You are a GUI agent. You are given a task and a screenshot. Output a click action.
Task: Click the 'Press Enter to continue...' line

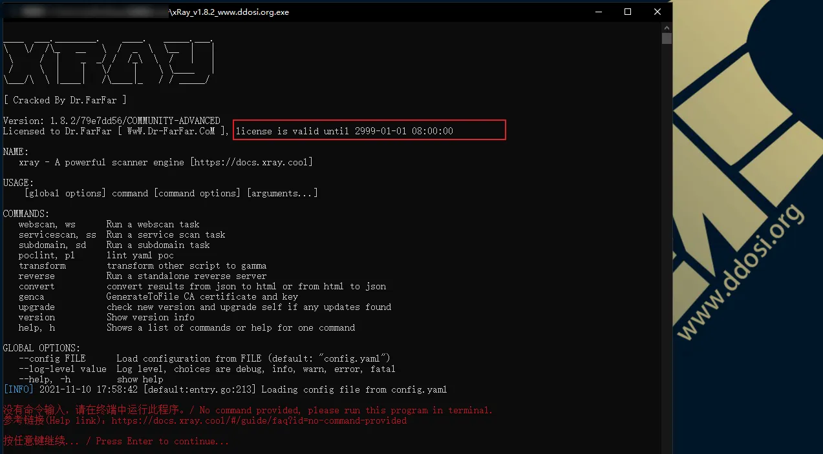tap(116, 441)
